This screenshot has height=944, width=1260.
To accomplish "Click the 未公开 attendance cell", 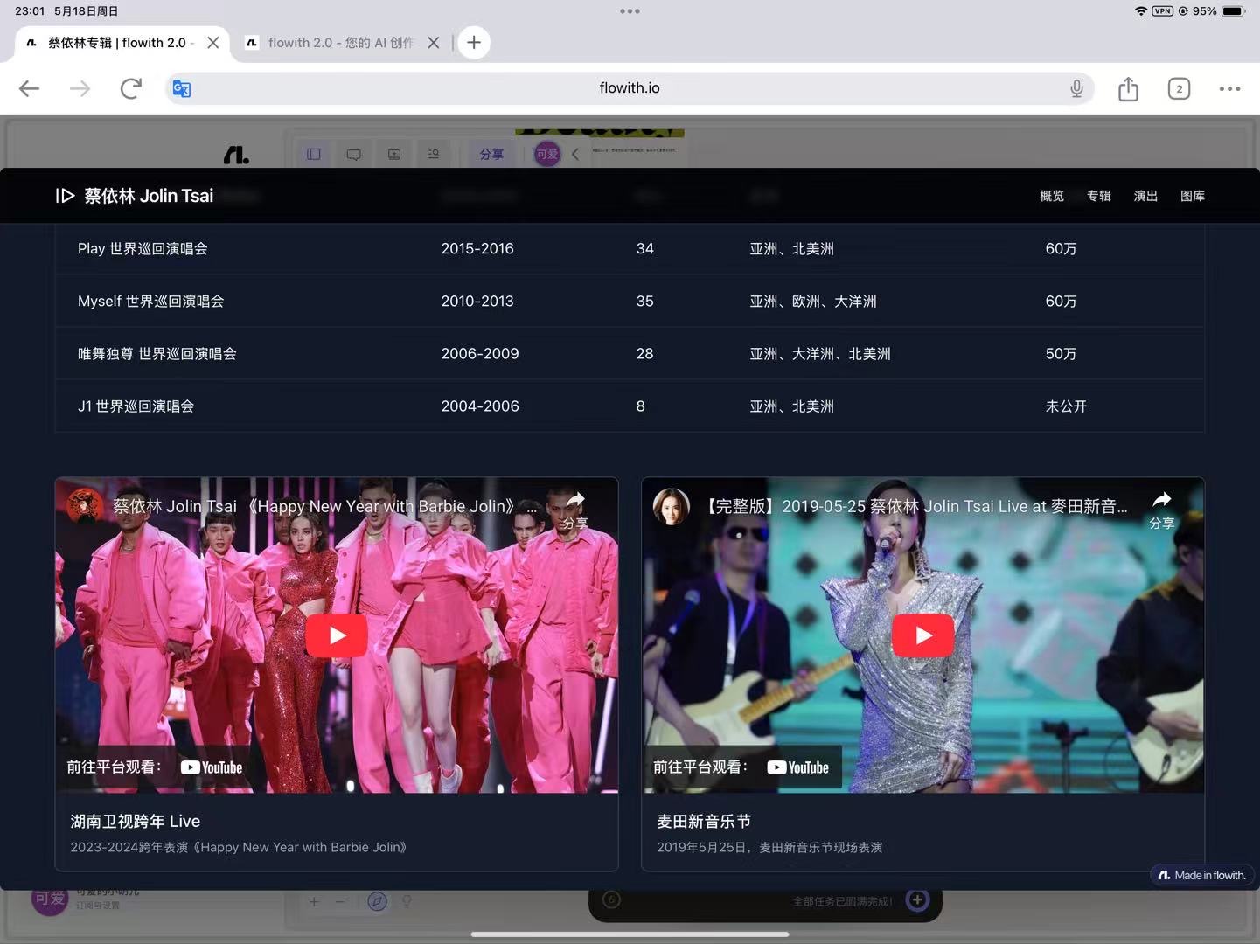I will (x=1066, y=406).
